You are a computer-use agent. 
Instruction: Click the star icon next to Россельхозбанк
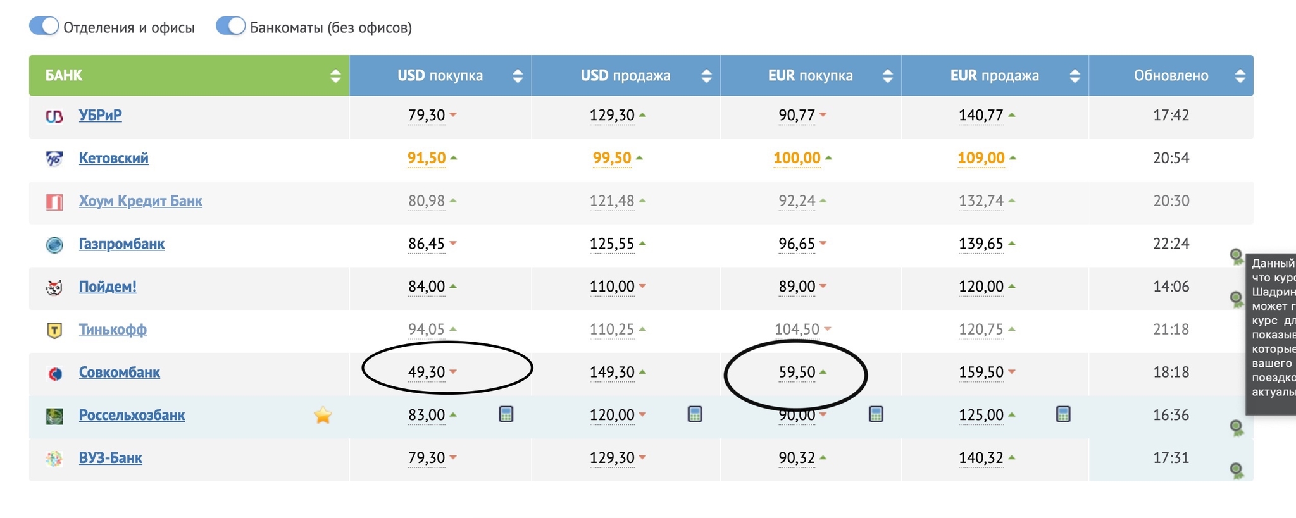click(x=323, y=415)
